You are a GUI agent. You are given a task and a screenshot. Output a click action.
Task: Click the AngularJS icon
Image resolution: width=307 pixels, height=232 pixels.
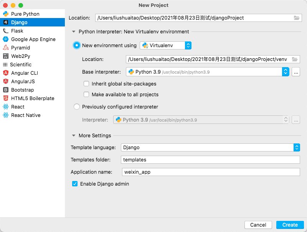point(6,81)
